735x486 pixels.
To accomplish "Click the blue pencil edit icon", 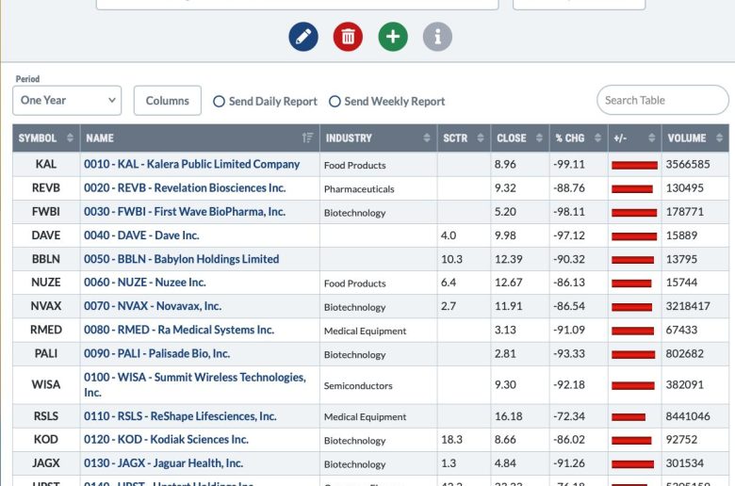I will click(303, 37).
